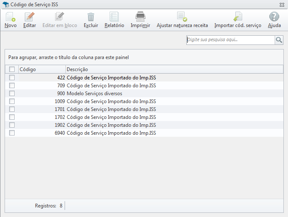
Task: Open the Ajuda help icon
Action: pos(274,17)
